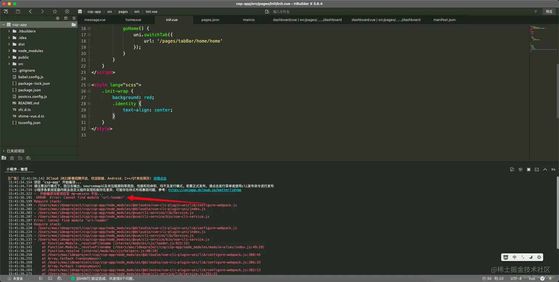Image resolution: width=559 pixels, height=282 pixels.
Task: Expand the .hbuilderx folder
Action: [9, 31]
